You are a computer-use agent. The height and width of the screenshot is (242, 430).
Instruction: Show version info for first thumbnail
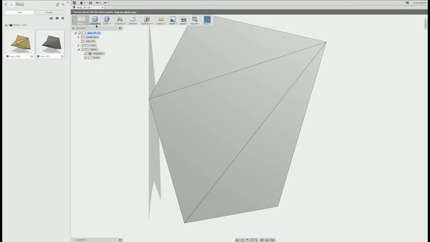pyautogui.click(x=32, y=56)
